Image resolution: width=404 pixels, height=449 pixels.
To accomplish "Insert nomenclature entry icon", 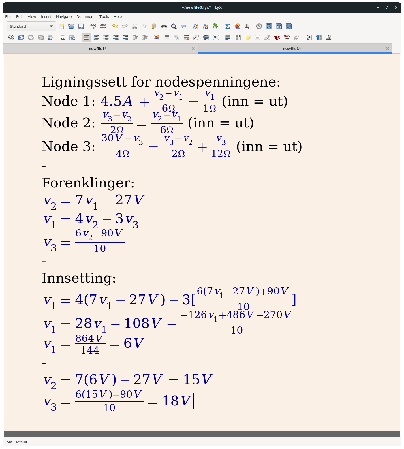I will (216, 37).
